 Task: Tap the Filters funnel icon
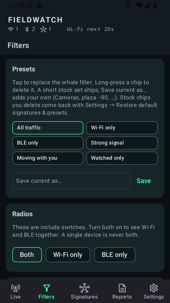point(47,288)
